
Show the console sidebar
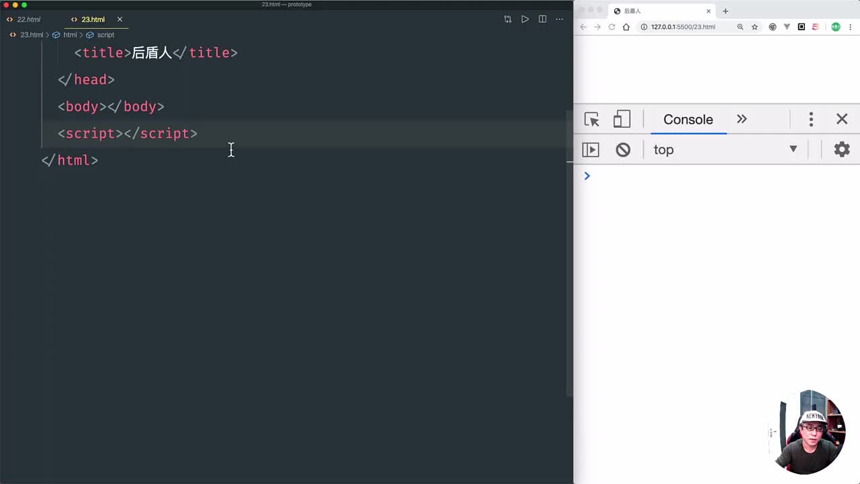click(591, 149)
